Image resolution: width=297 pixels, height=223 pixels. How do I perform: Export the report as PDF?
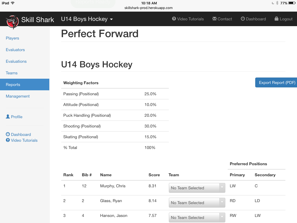(x=277, y=82)
